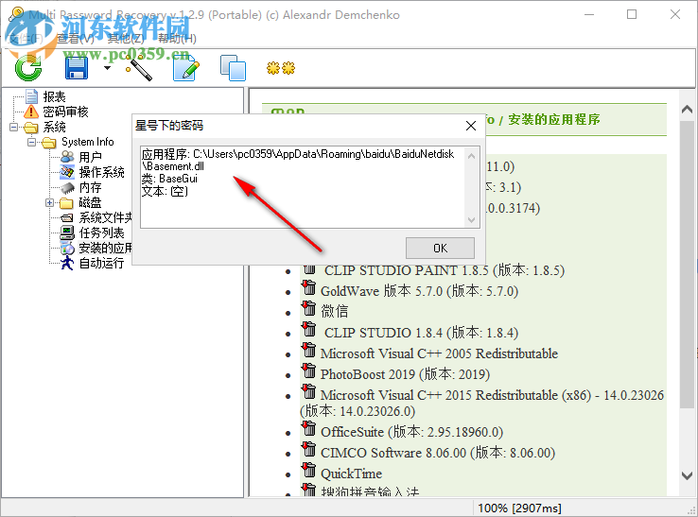This screenshot has width=698, height=517.
Task: Expand the 磁盘 tree node
Action: (x=49, y=203)
